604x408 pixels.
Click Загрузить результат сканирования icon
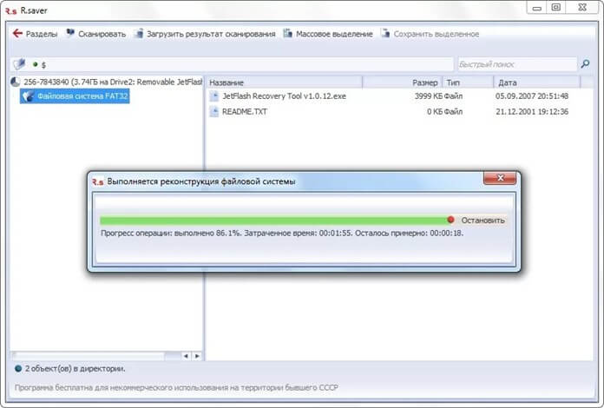(139, 34)
